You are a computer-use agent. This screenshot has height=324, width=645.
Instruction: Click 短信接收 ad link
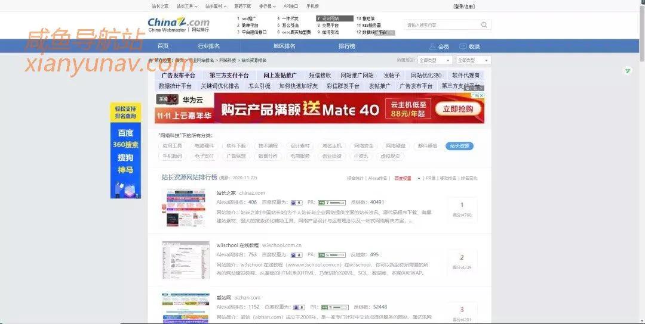point(320,76)
